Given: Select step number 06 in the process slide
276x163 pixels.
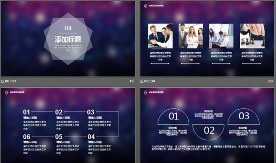Looking at the screenshot, I should [x=26, y=137].
